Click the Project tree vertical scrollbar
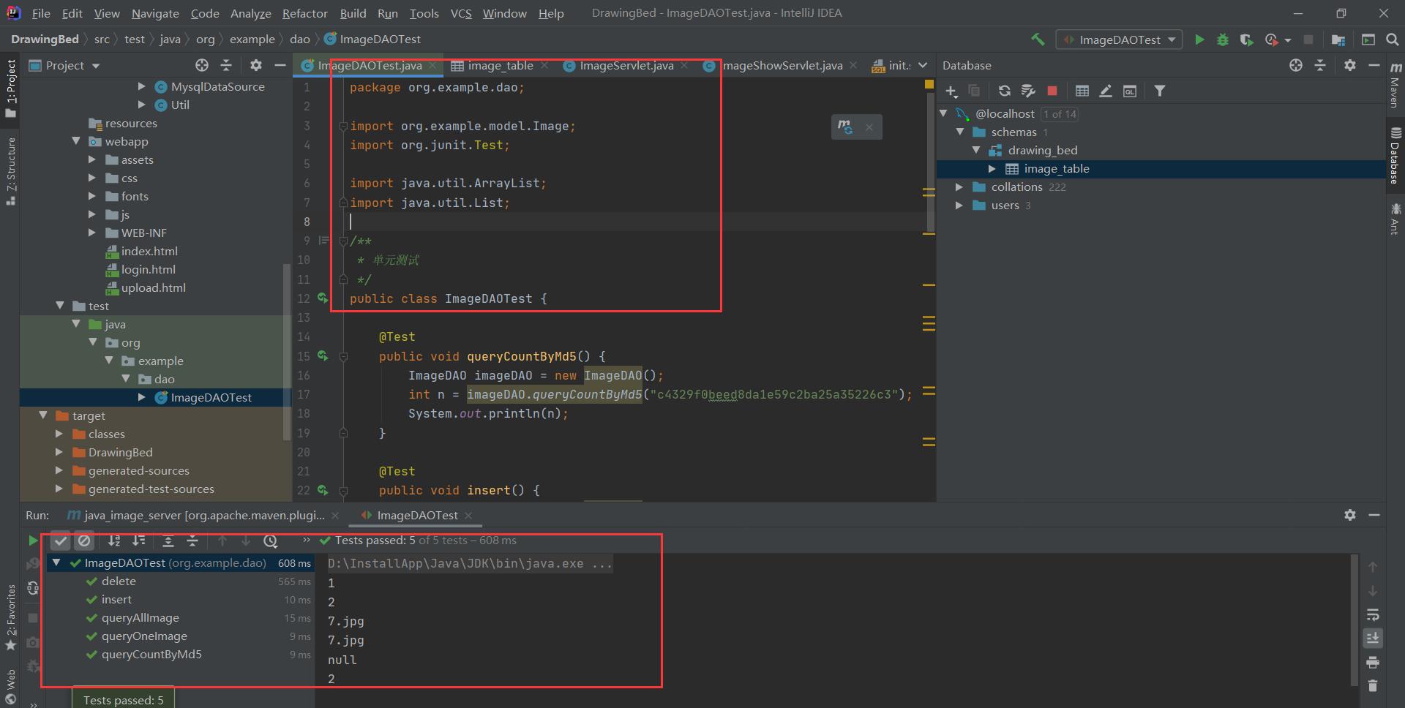This screenshot has width=1405, height=708. pyautogui.click(x=287, y=351)
